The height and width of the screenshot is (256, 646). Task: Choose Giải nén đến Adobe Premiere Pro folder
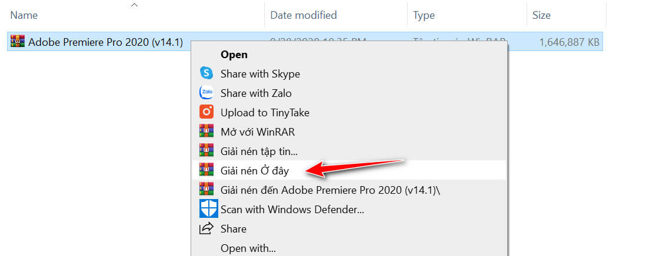pyautogui.click(x=328, y=190)
